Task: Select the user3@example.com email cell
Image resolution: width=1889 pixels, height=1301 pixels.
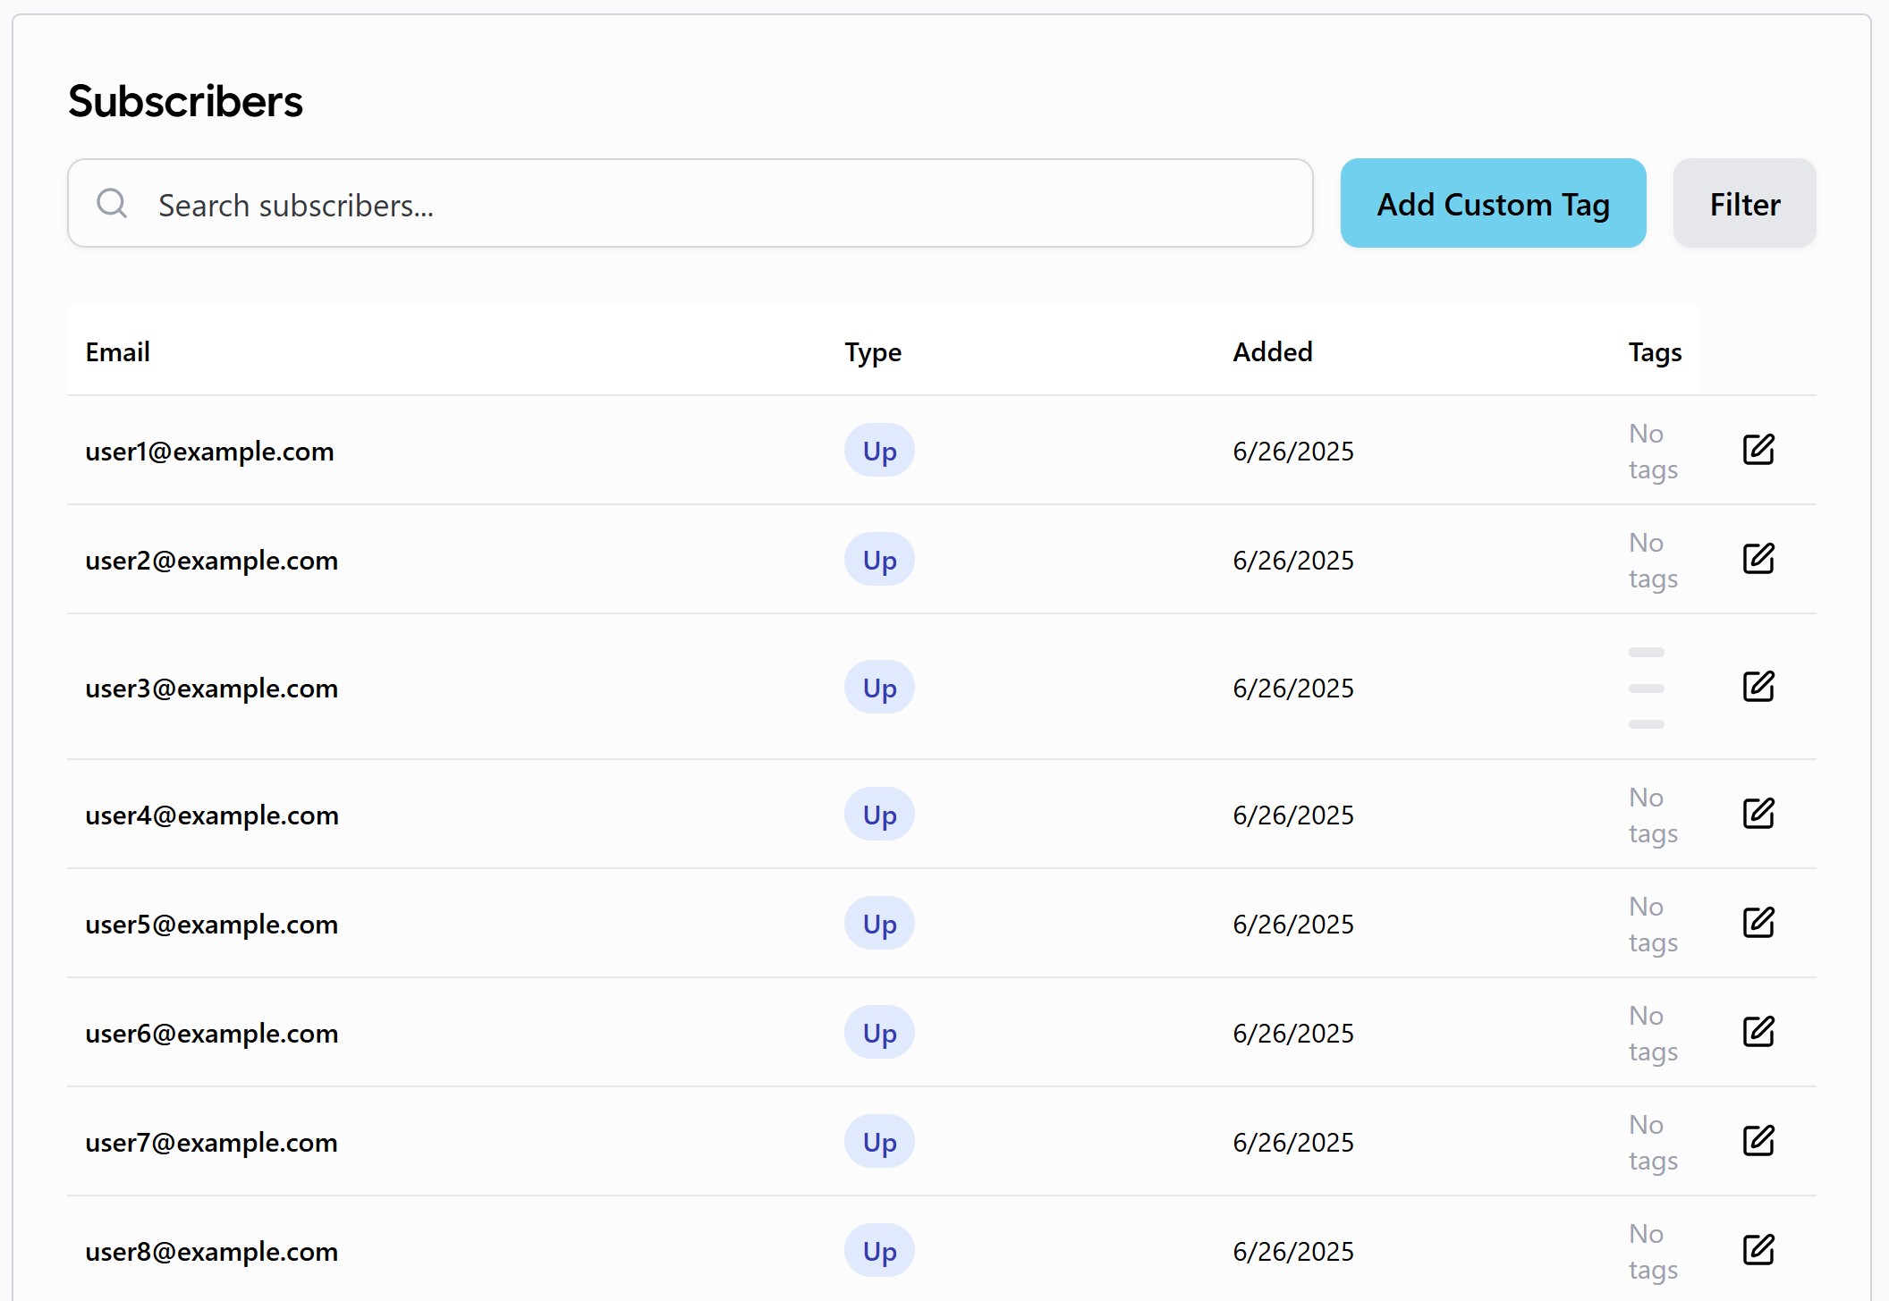Action: pyautogui.click(x=212, y=689)
